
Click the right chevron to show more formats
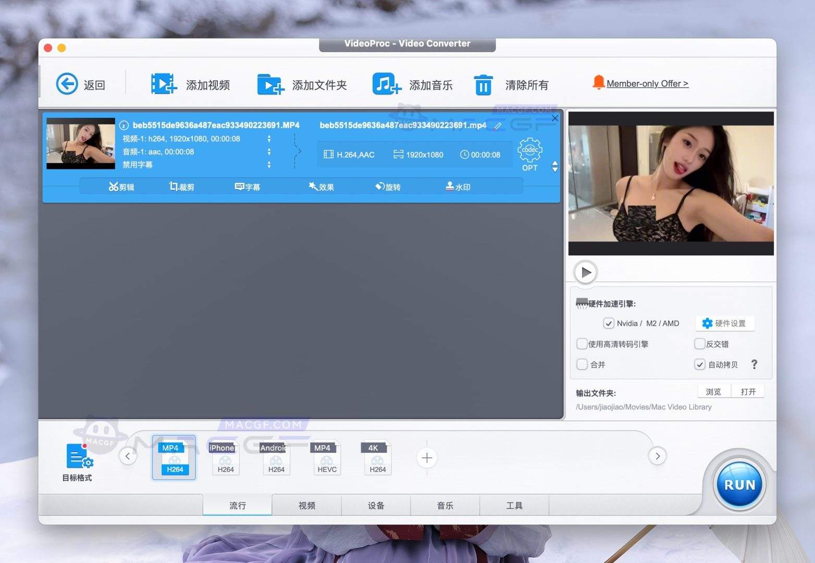(658, 456)
